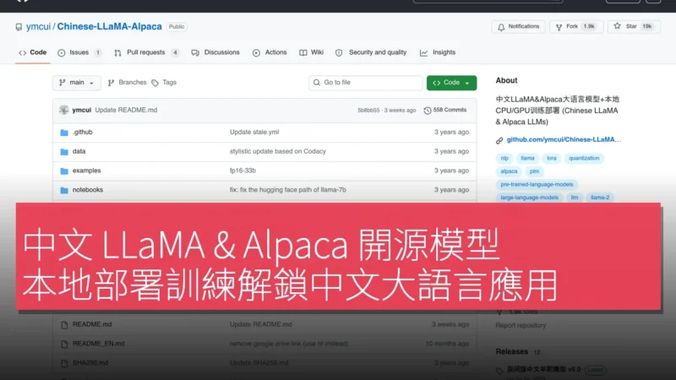Open the Chinese-LLaMA-Alpaca repository link
Screen dimensions: 676x380
tap(110, 26)
